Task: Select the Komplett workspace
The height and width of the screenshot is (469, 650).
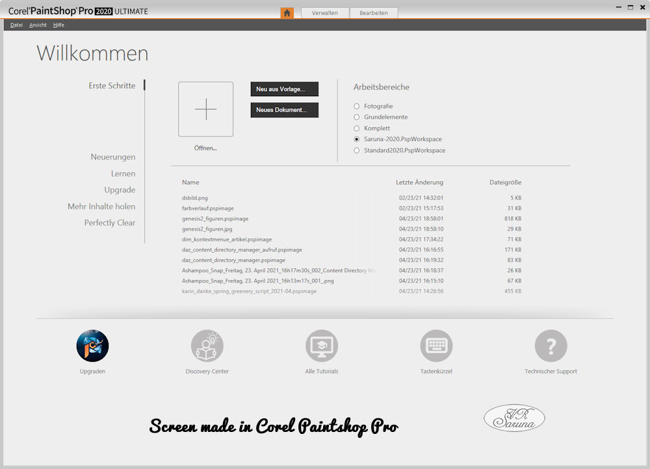Action: pyautogui.click(x=356, y=129)
